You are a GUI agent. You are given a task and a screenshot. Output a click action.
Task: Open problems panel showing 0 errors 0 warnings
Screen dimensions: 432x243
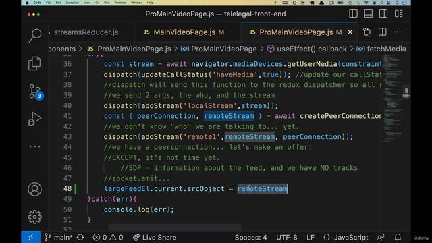[x=108, y=237]
